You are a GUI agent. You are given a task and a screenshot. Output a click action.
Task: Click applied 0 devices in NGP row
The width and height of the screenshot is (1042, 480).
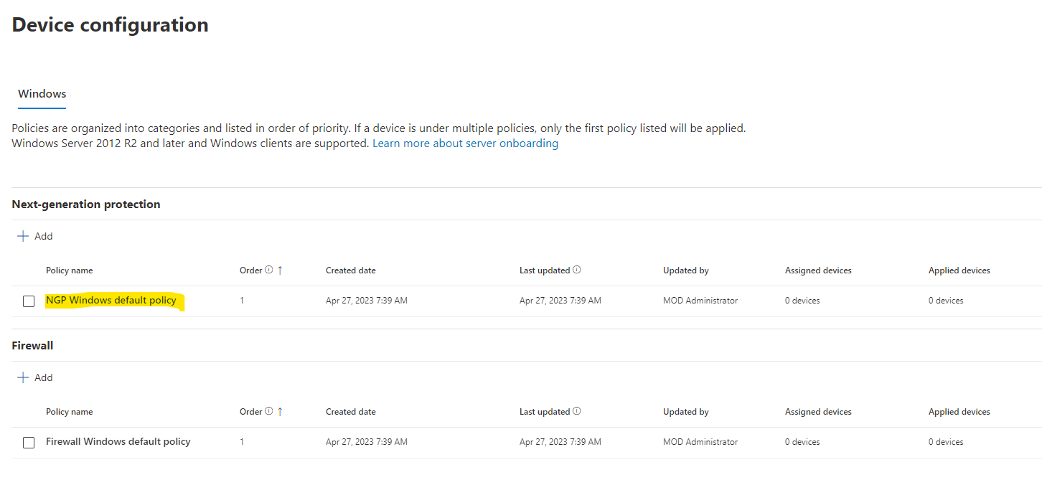click(x=946, y=301)
